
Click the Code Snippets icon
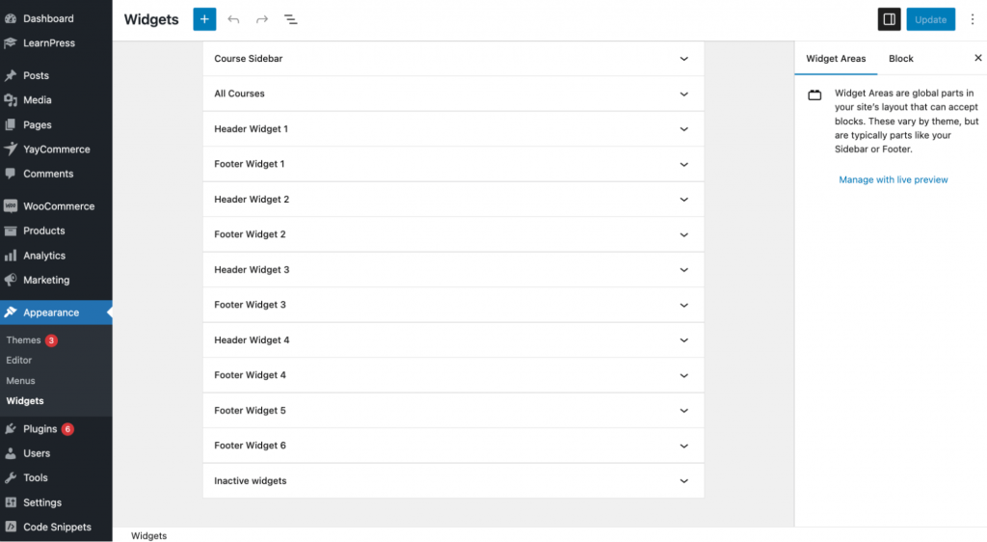tap(11, 527)
